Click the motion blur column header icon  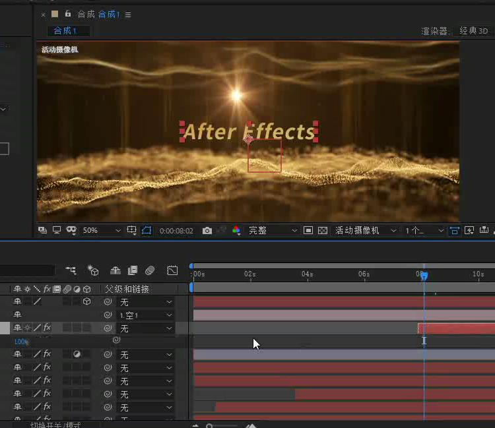[x=67, y=289]
